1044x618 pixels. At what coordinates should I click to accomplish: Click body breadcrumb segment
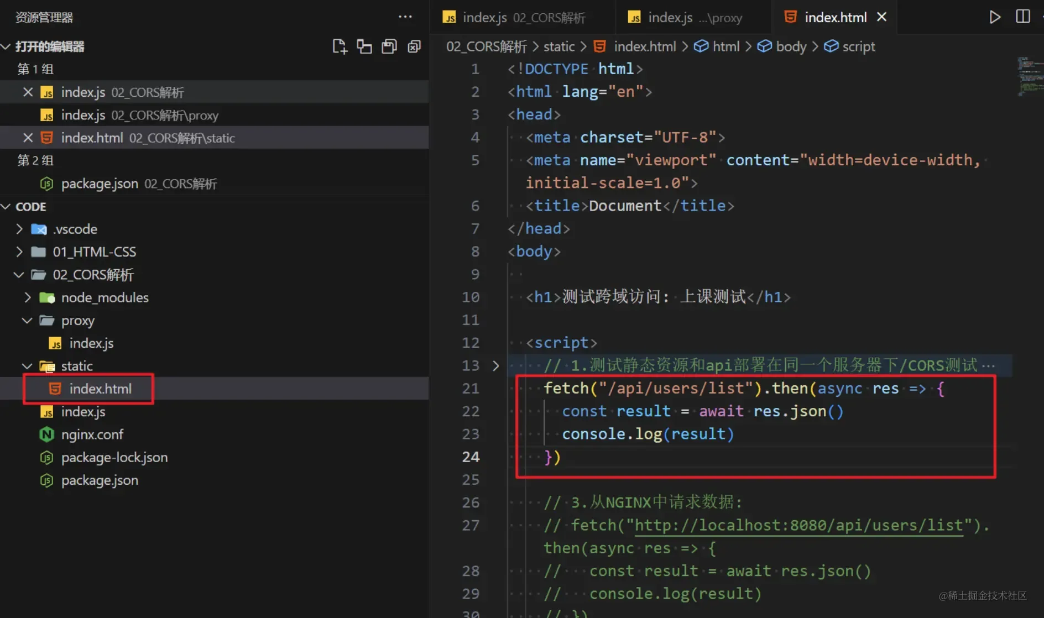coord(791,46)
